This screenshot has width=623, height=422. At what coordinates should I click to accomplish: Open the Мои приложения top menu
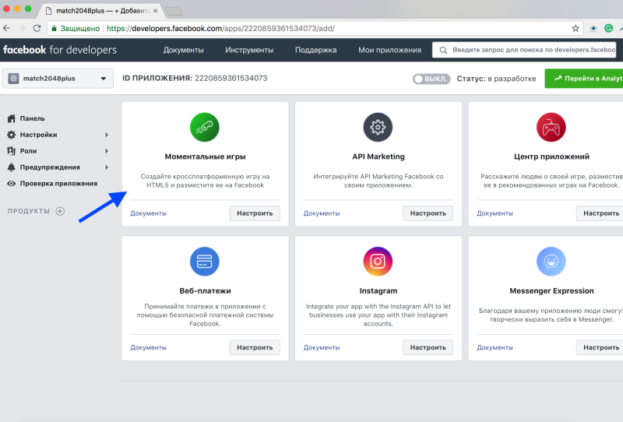click(390, 50)
